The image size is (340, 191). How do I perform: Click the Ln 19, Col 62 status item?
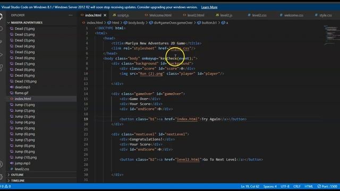coord(250,186)
